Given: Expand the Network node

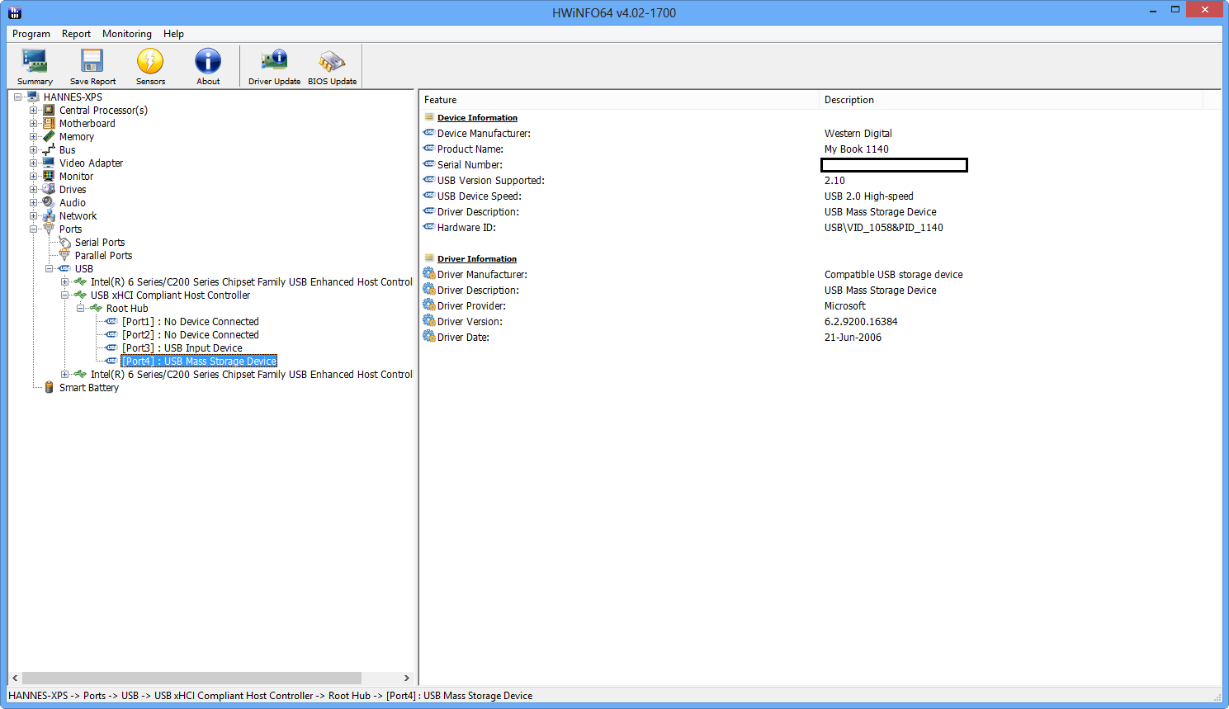Looking at the screenshot, I should (x=34, y=215).
